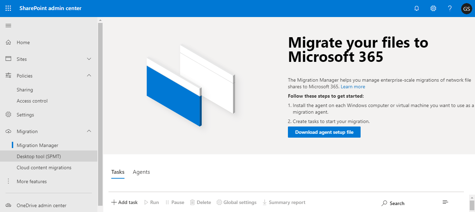Viewport: 475px width, 212px height.
Task: Switch to the Tasks tab
Action: tap(118, 172)
